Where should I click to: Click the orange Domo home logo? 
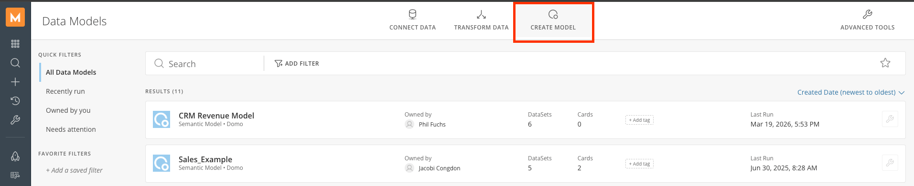coord(15,18)
